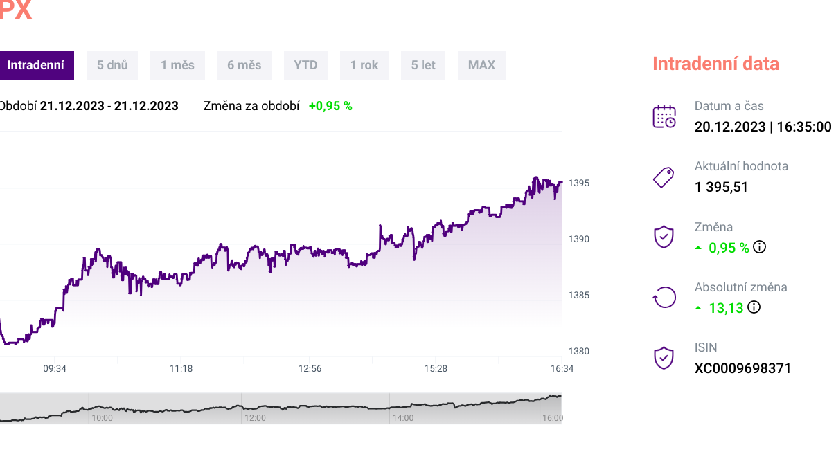Select the Intradenní period tab
This screenshot has width=836, height=470.
point(35,66)
